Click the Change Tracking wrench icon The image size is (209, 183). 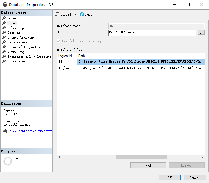pyautogui.click(x=4, y=37)
